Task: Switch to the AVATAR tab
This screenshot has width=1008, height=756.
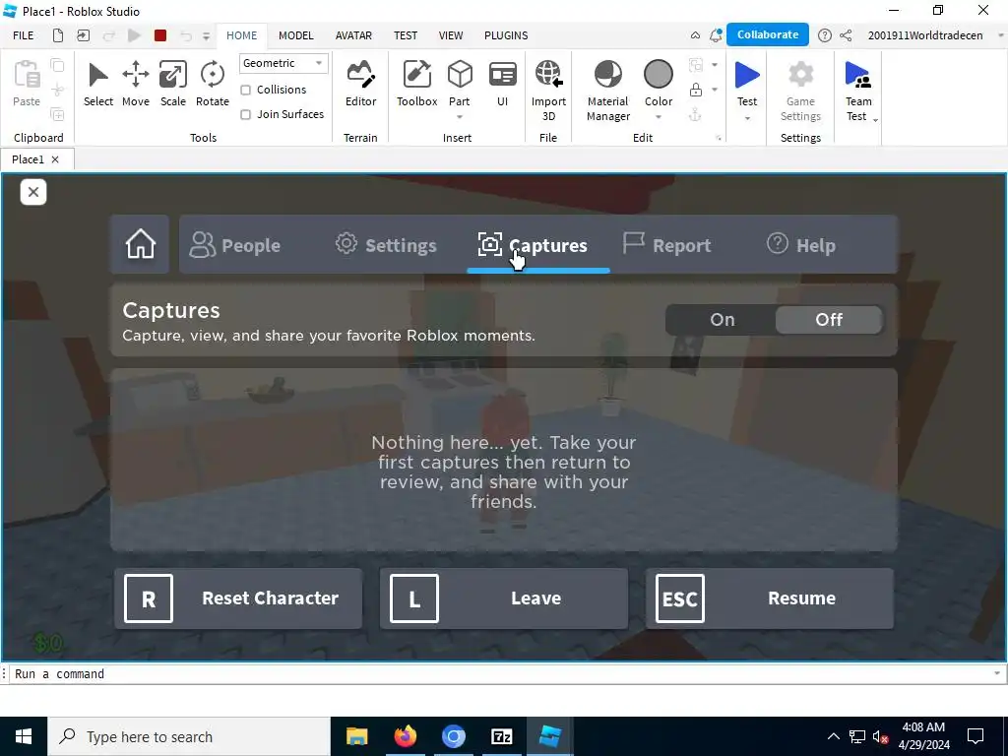Action: coord(353,35)
